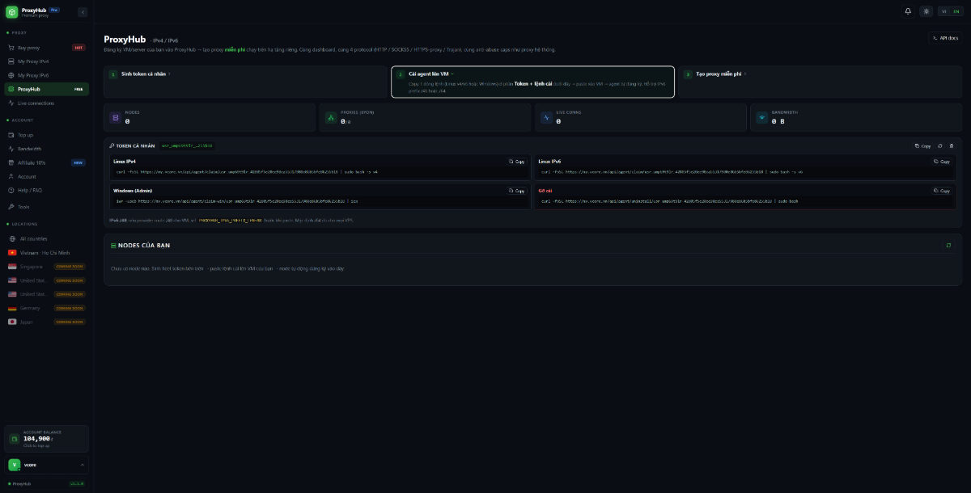The height and width of the screenshot is (493, 971).
Task: Click the wallet icon in the balance card
Action: (14, 439)
